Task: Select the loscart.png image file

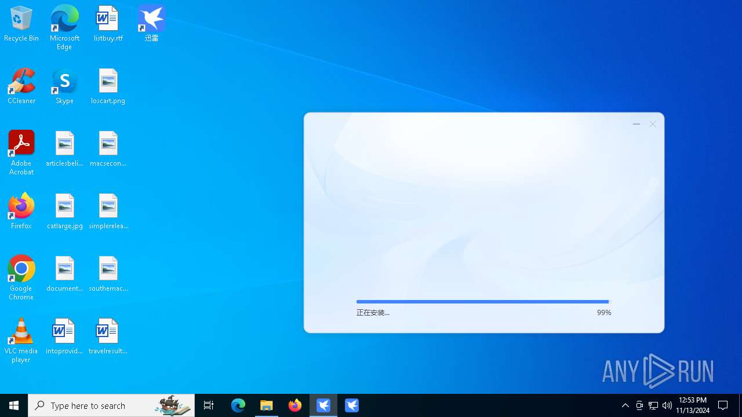Action: (x=108, y=87)
